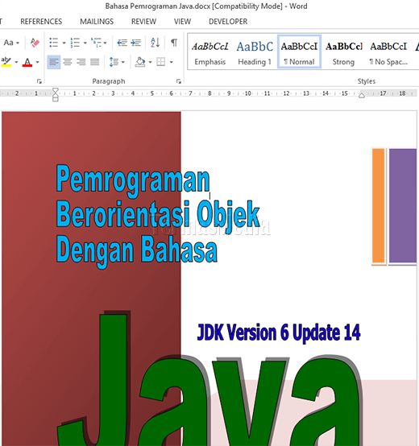Switch to the VIEW tab
This screenshot has height=446, width=419.
(x=182, y=22)
